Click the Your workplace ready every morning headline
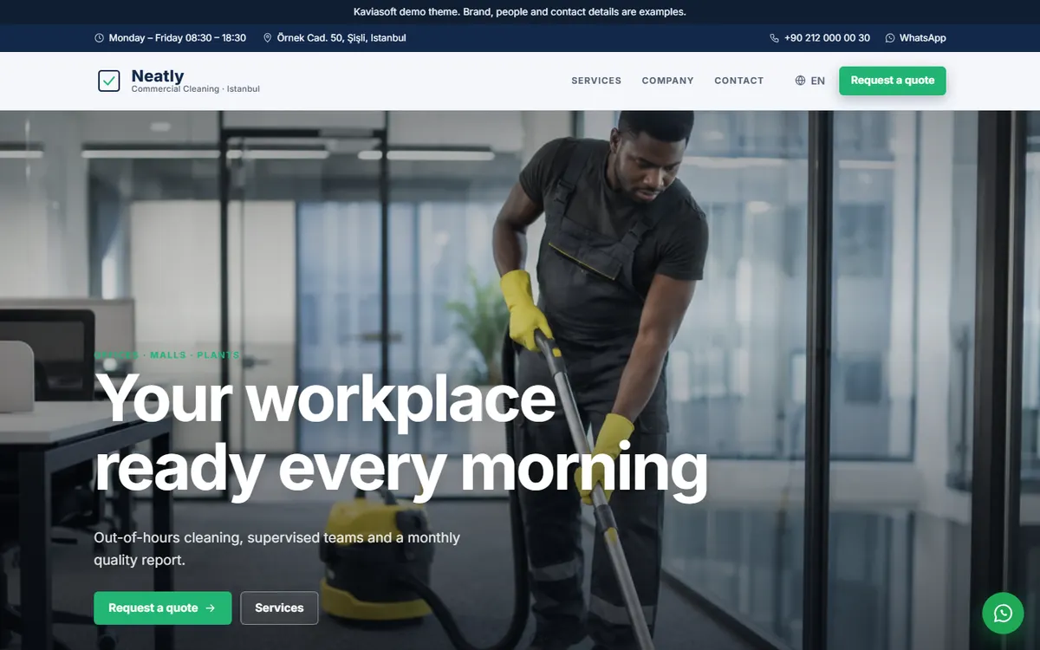Screen dimensions: 1040x650 401,434
